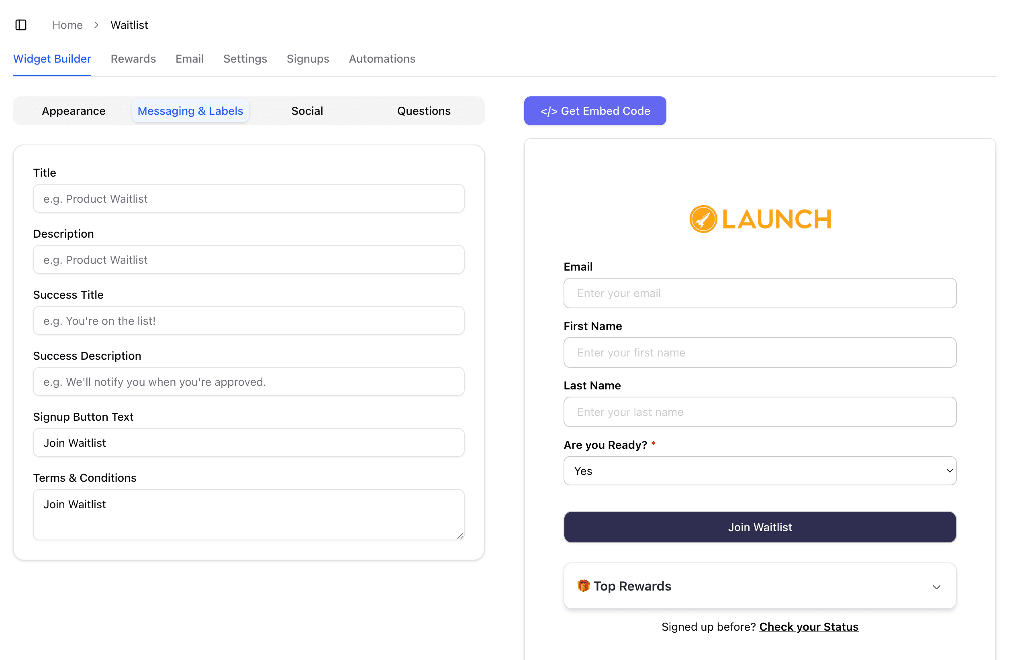Viewport: 1009px width, 660px height.
Task: Focus the preview Email input
Action: click(759, 293)
